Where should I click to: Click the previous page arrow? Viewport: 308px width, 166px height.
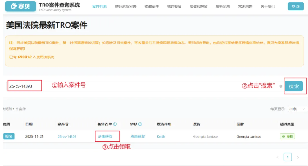click(277, 157)
